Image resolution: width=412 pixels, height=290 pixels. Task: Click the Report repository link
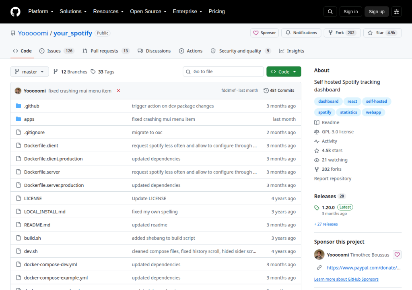point(333,178)
